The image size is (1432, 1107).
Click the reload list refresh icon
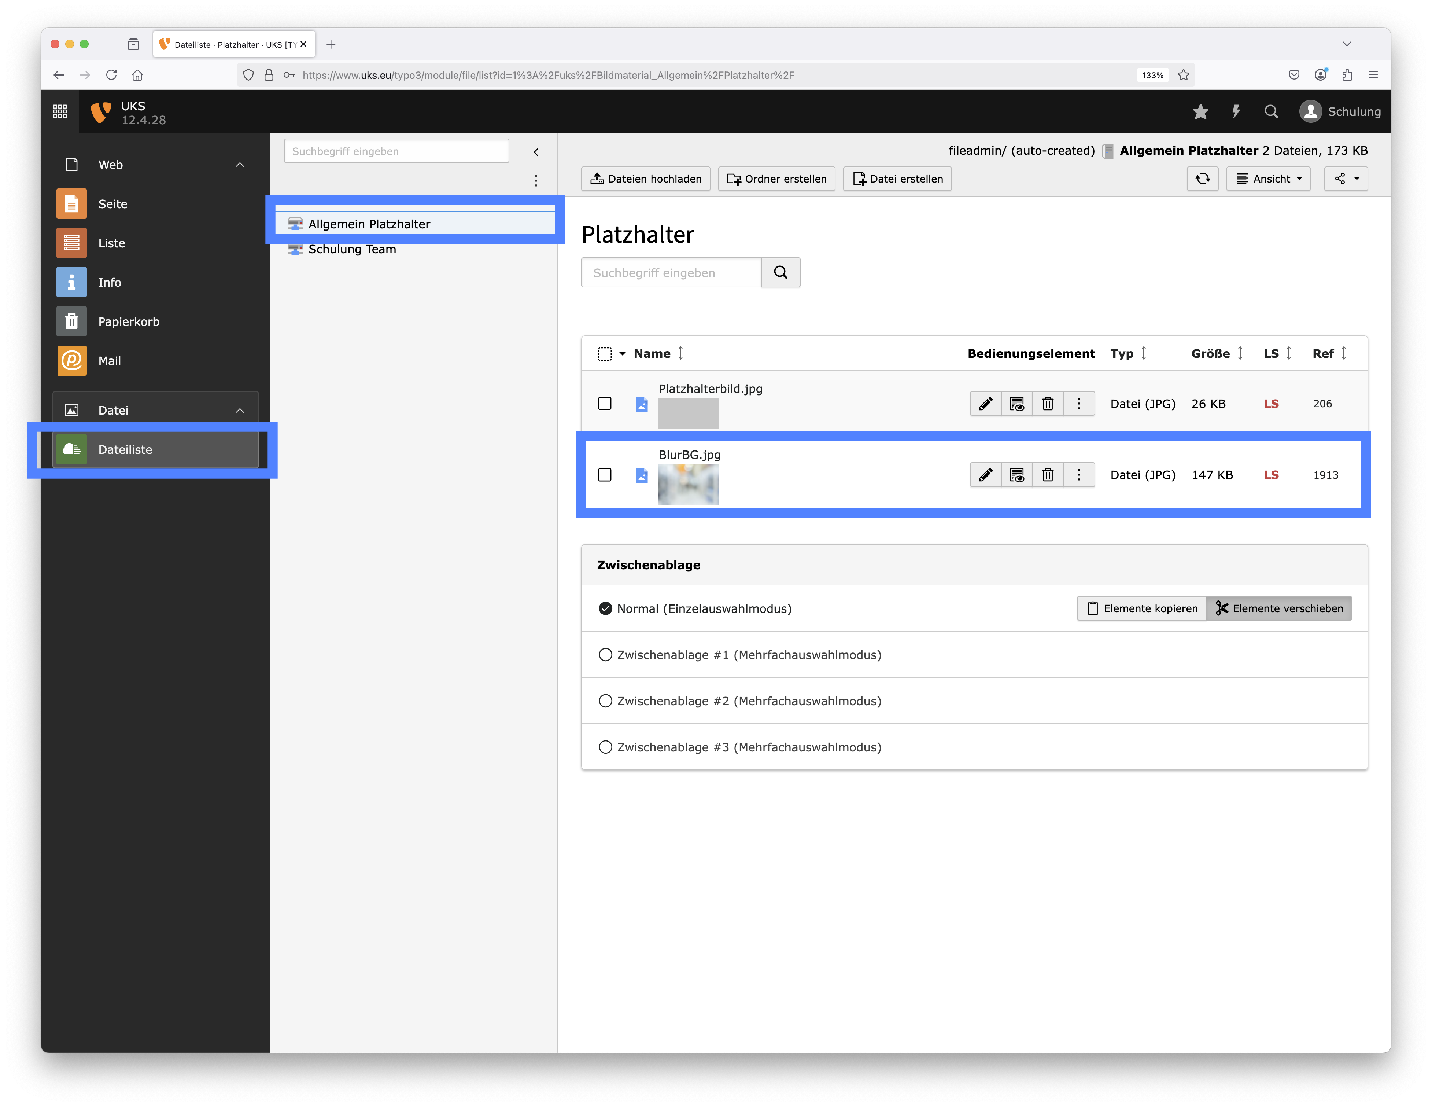point(1202,179)
